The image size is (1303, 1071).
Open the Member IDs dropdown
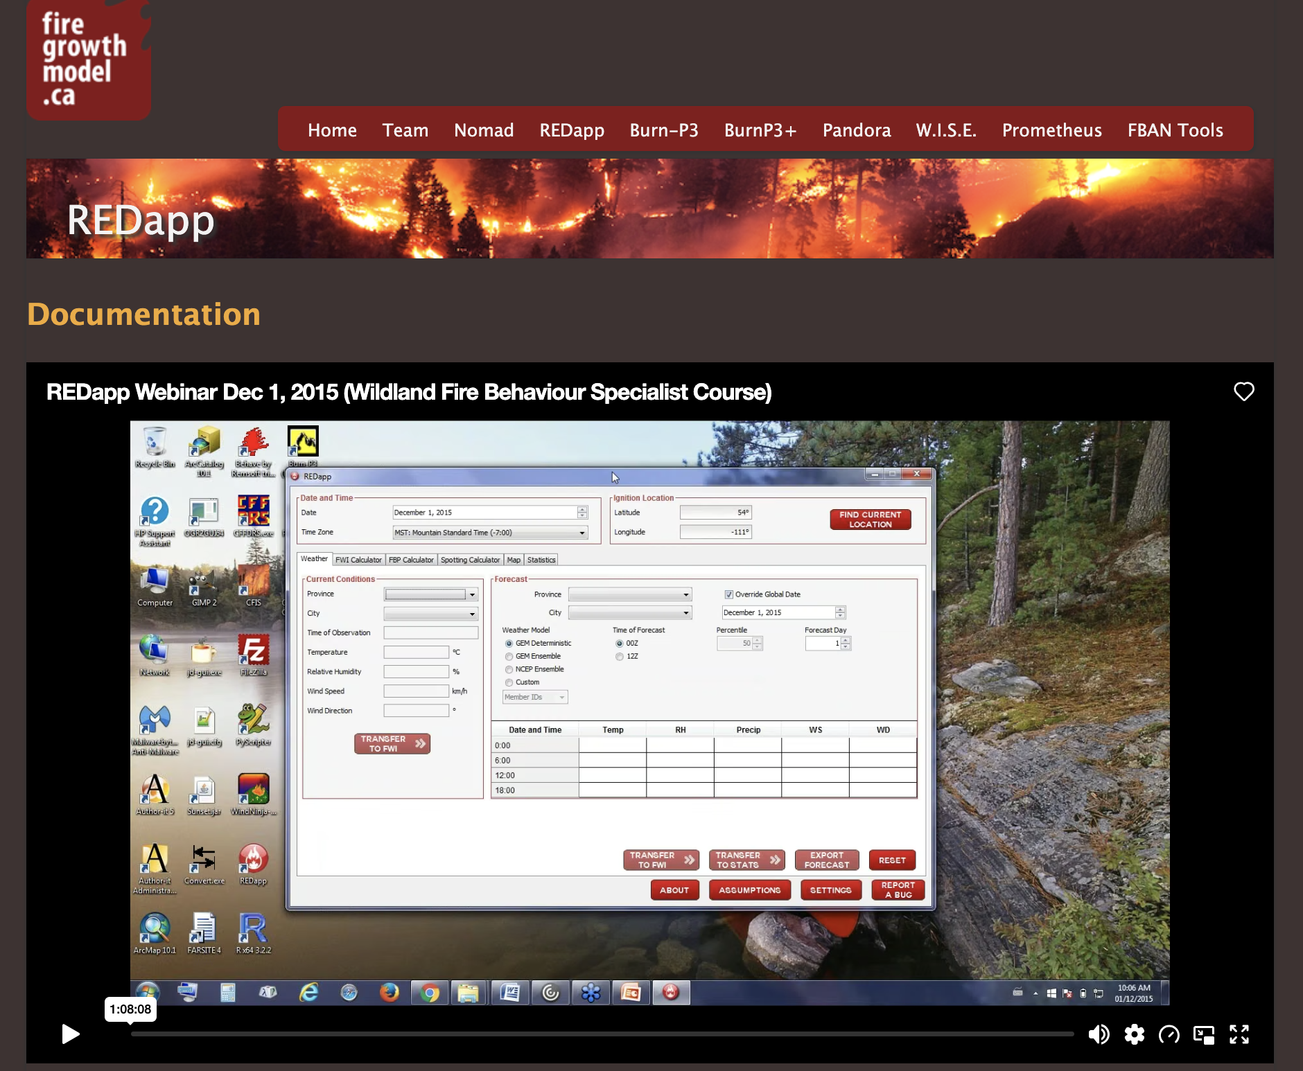[x=535, y=697]
